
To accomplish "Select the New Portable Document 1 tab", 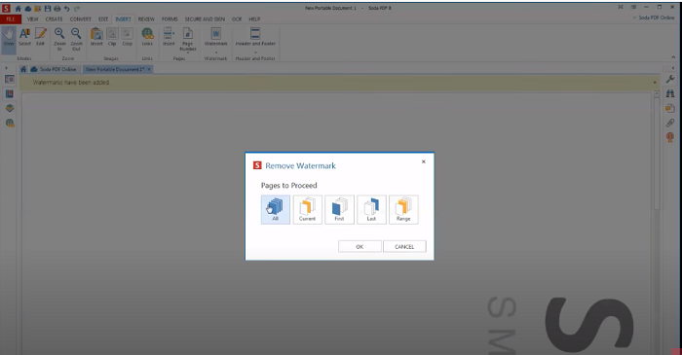I will click(x=115, y=69).
